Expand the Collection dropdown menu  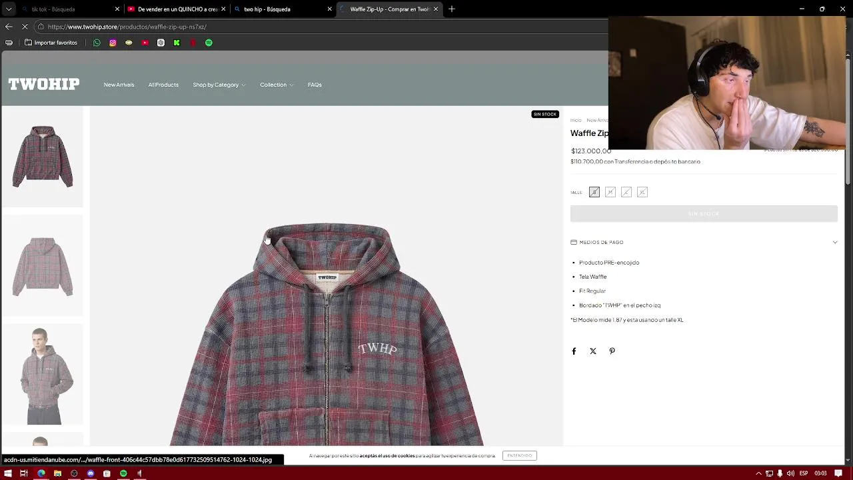coord(276,85)
